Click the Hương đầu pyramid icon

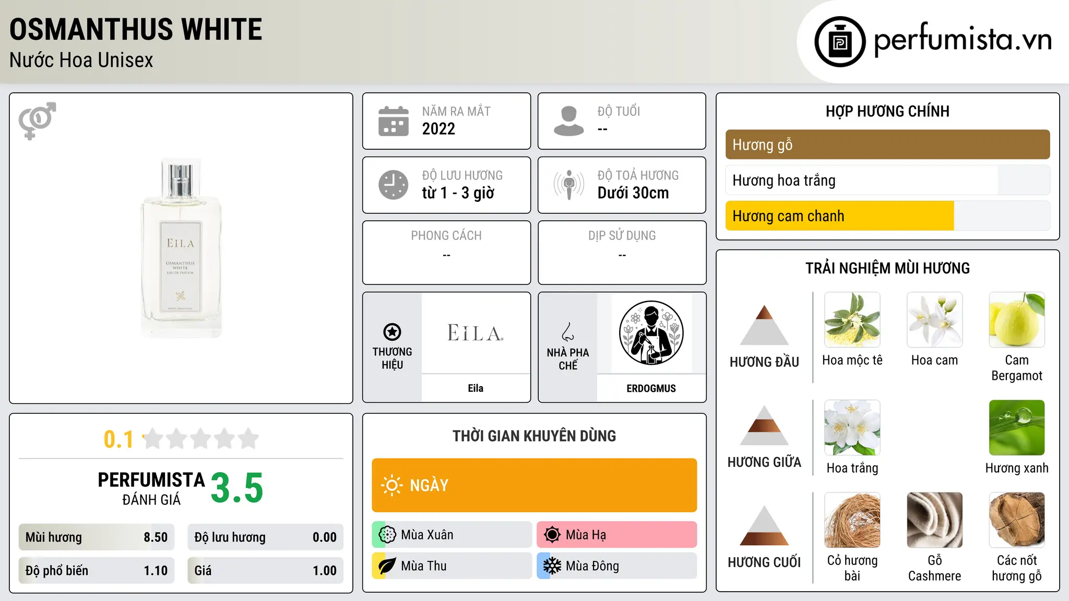pyautogui.click(x=764, y=325)
